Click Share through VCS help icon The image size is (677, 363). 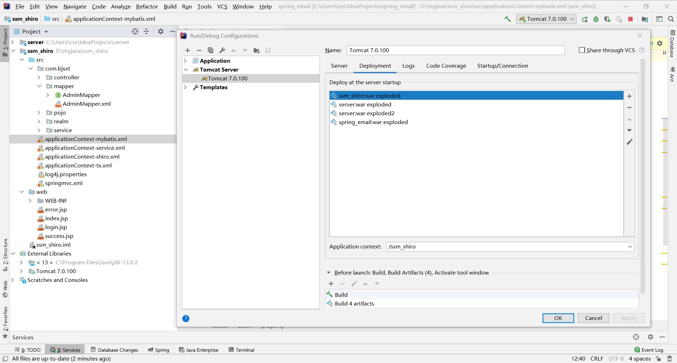point(642,50)
